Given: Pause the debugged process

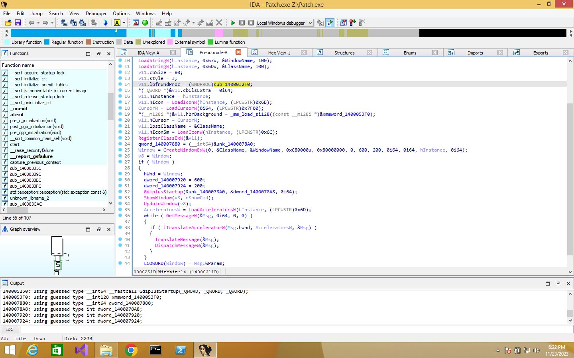Looking at the screenshot, I should pyautogui.click(x=242, y=23).
